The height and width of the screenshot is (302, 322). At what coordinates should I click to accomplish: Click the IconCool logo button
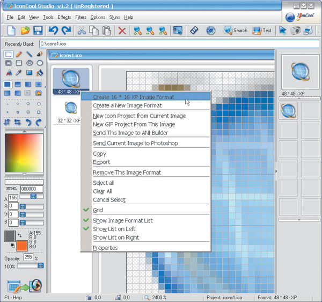pyautogui.click(x=300, y=17)
